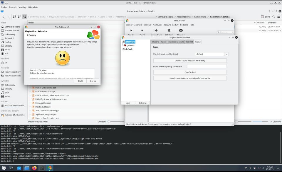
Task: Open Help menu in PlayOnLinux
Action: tap(192, 25)
